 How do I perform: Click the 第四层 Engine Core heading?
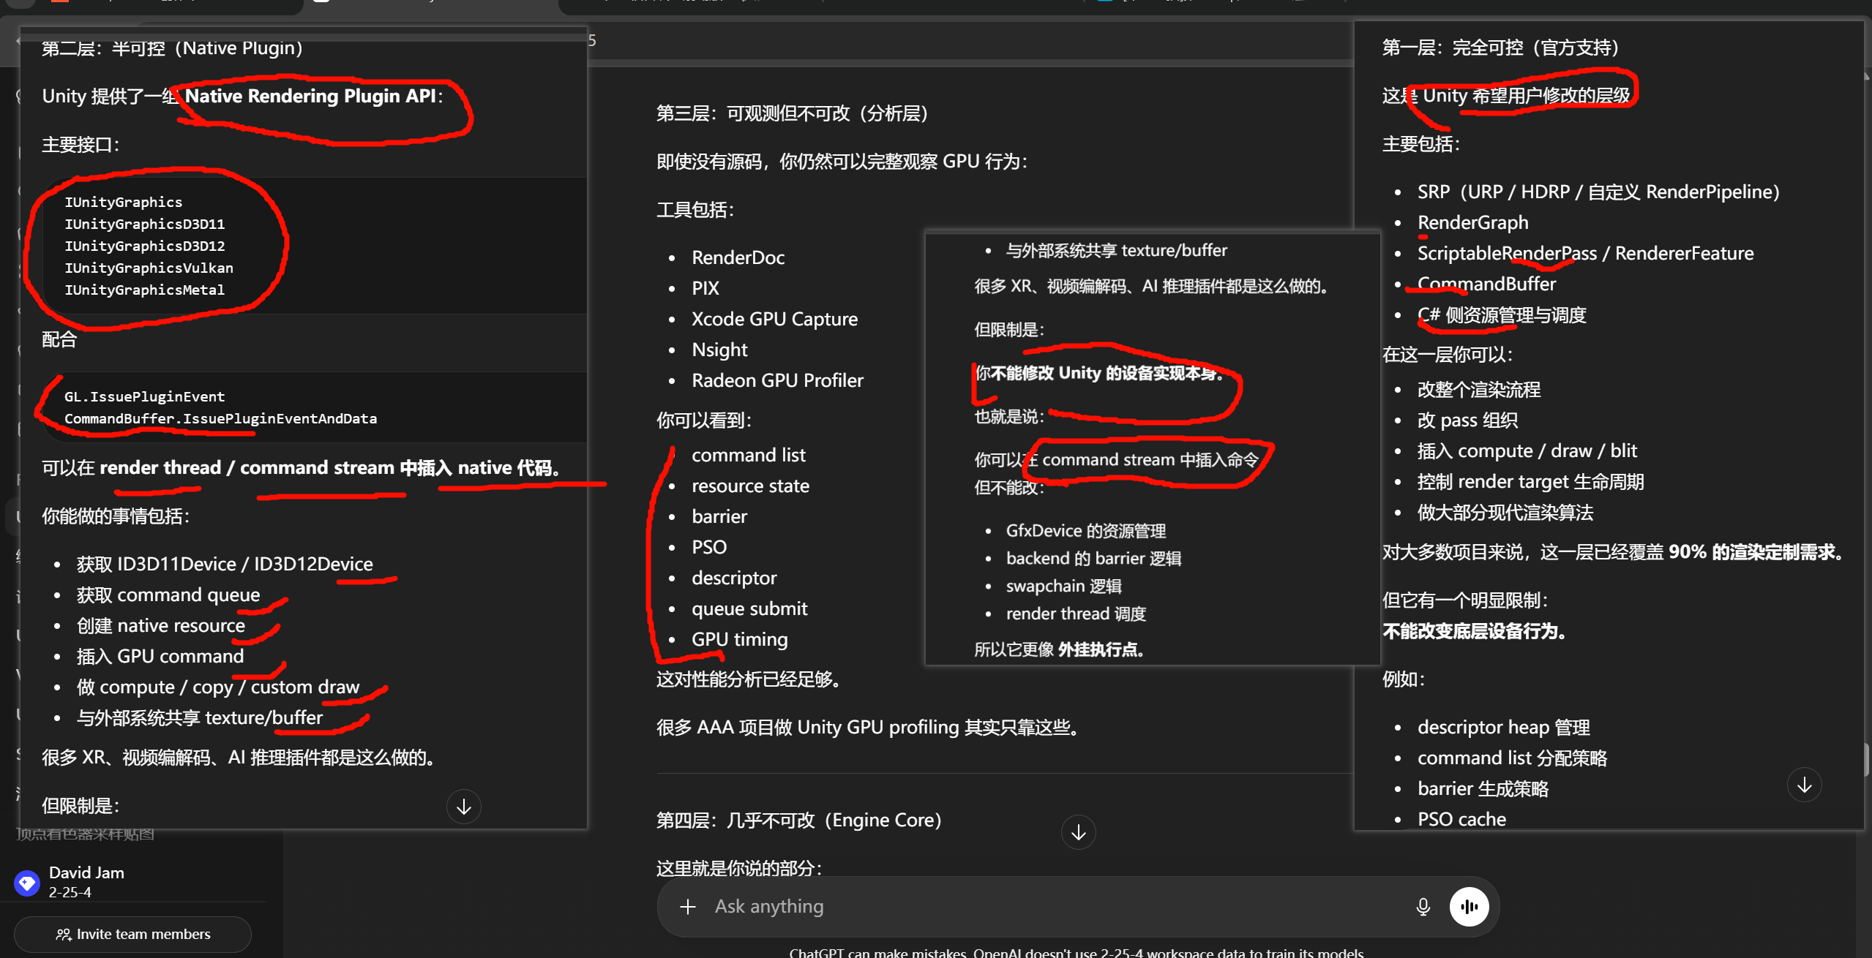[x=798, y=821]
